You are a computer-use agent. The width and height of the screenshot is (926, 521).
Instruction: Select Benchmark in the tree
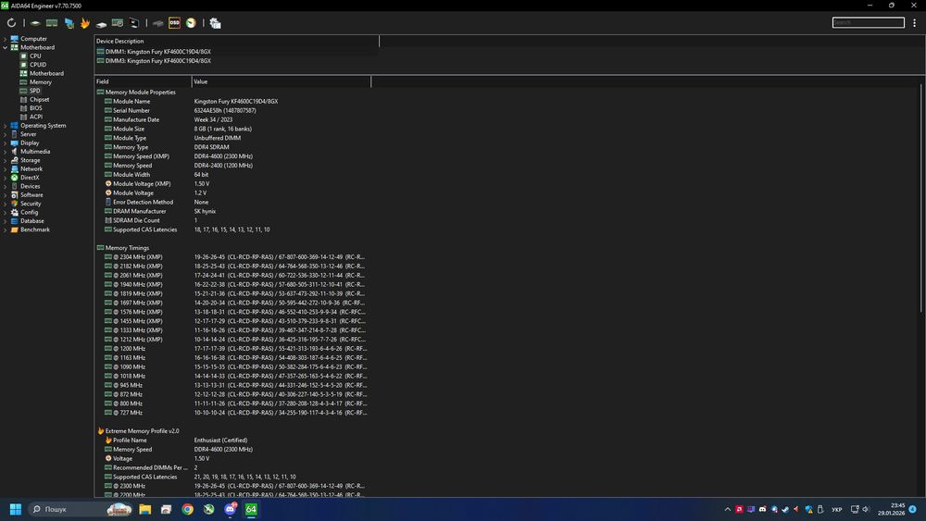pyautogui.click(x=31, y=229)
